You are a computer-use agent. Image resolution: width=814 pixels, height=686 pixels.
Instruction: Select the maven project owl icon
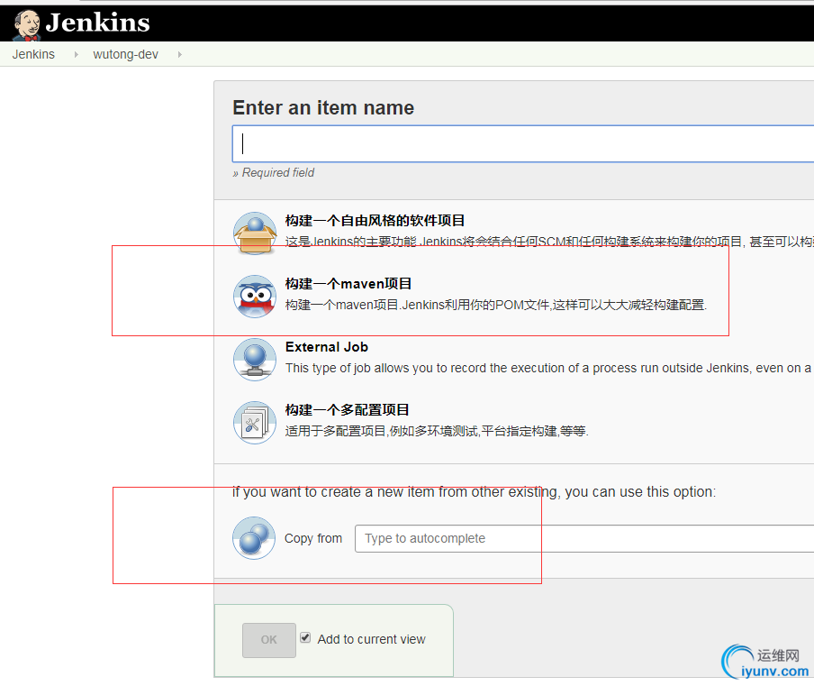254,297
